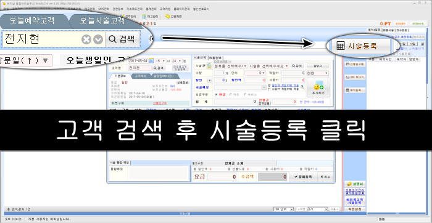
Task: Clear the 전지현 search field with the X icon
Action: click(x=86, y=39)
